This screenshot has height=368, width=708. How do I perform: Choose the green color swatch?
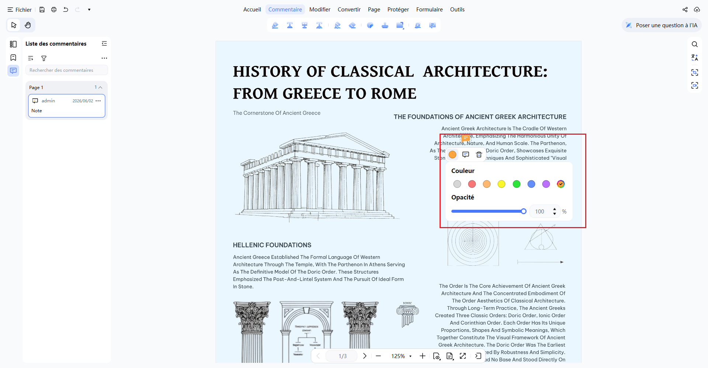517,184
